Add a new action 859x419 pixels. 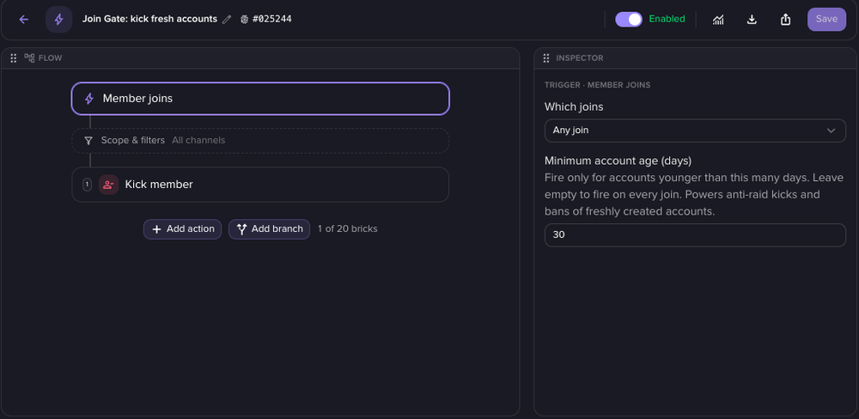pyautogui.click(x=182, y=229)
